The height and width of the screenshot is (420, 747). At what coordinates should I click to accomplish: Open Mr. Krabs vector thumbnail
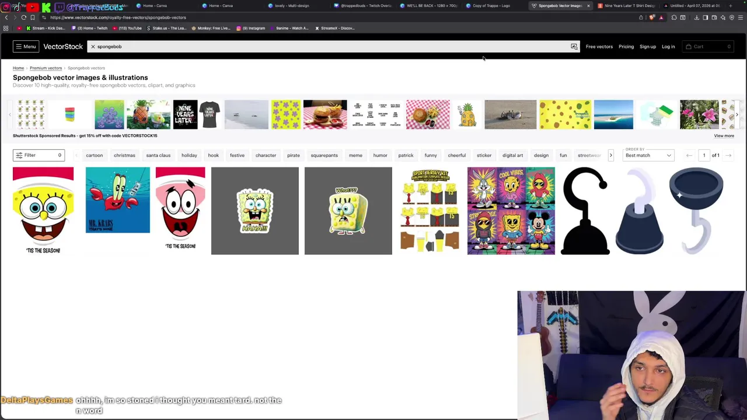pos(117,200)
